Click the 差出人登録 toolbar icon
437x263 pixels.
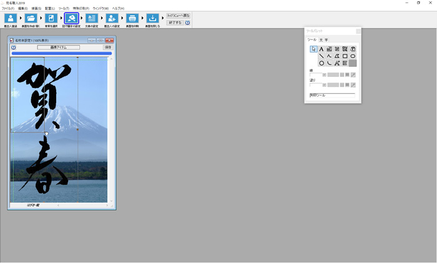10,19
